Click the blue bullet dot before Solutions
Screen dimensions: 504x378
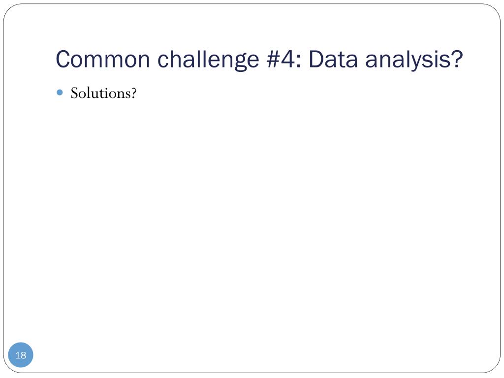[60, 93]
